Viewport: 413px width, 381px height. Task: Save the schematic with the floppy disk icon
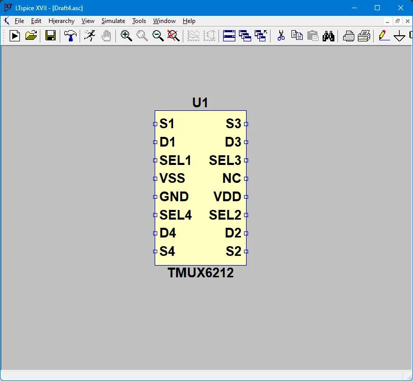click(x=51, y=36)
